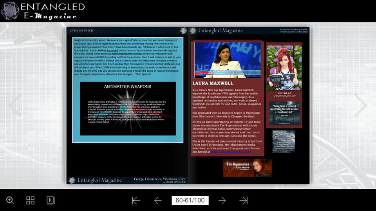Click the Entangled E-Magazine logo
376x211 pixels.
pos(43,11)
